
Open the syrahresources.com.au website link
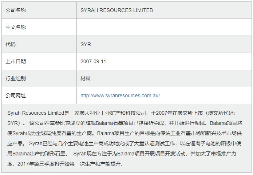120,95
